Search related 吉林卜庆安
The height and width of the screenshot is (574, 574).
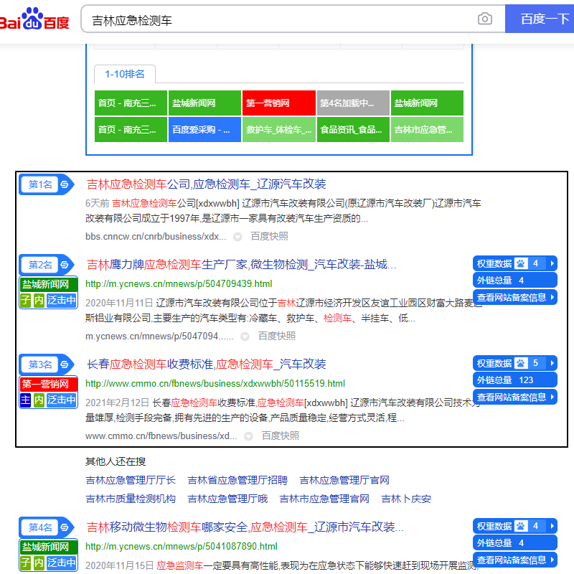point(406,499)
